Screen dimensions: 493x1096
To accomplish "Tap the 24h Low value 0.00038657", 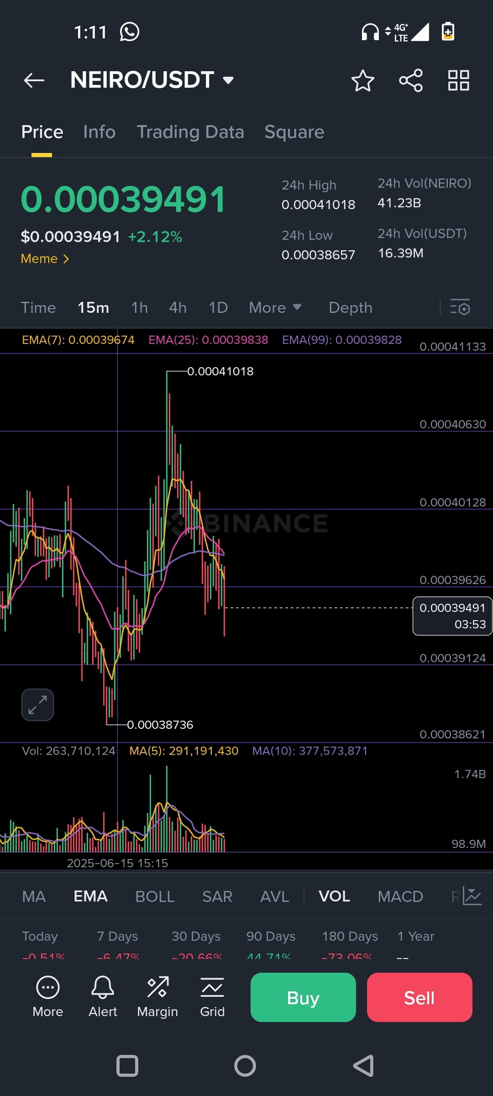I will point(318,255).
